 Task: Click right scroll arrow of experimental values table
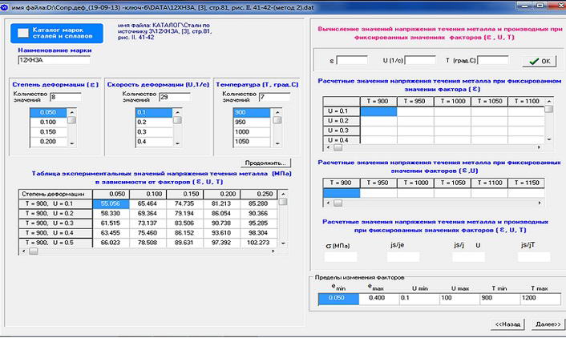273,251
